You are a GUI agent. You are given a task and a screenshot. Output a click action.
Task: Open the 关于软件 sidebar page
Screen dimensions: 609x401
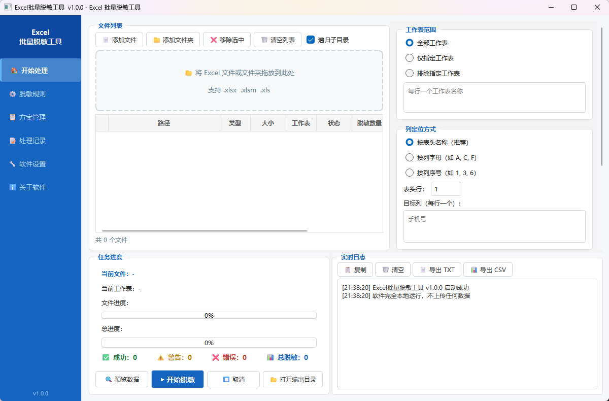coord(41,187)
